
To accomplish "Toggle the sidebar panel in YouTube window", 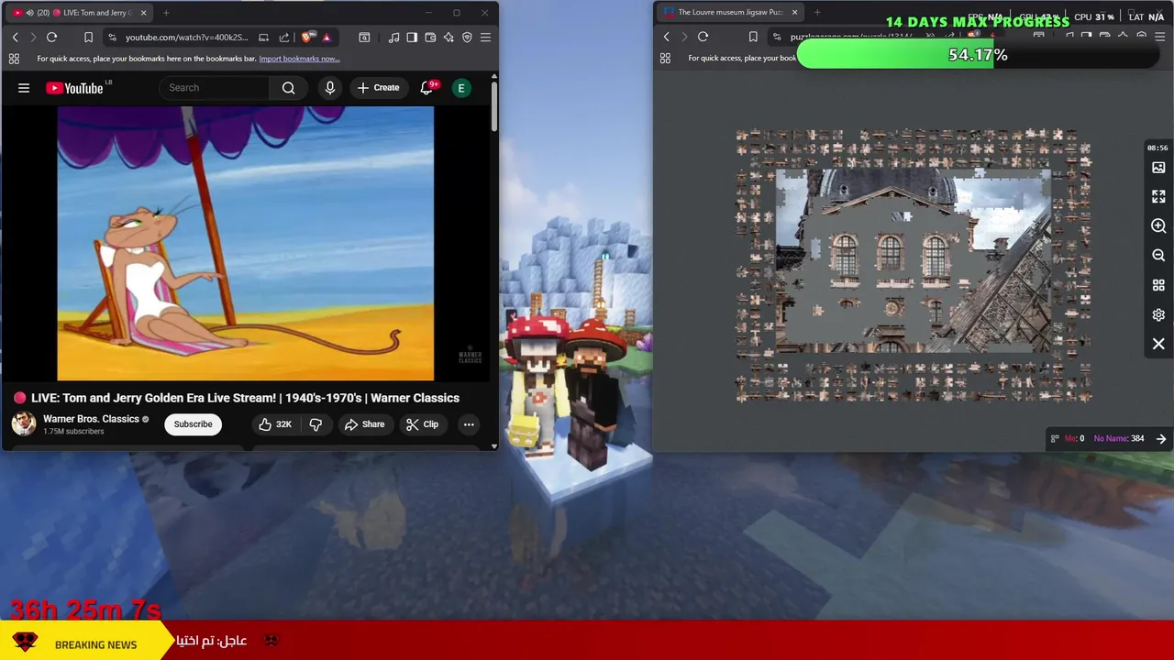I will [412, 37].
